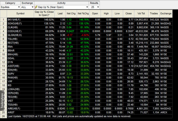Sort by the Open column header
The height and width of the screenshot is (121, 178).
[x=95, y=14]
